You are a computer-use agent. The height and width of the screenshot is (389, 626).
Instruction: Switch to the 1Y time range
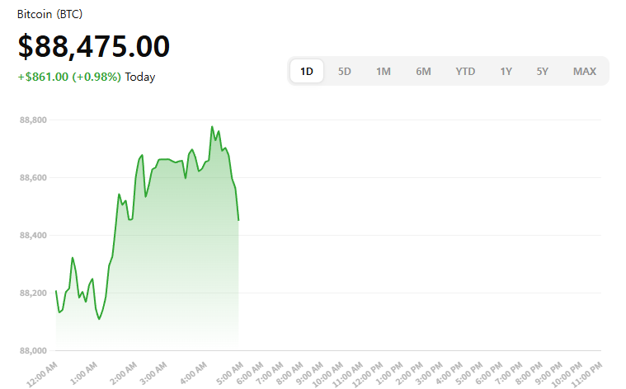point(506,71)
